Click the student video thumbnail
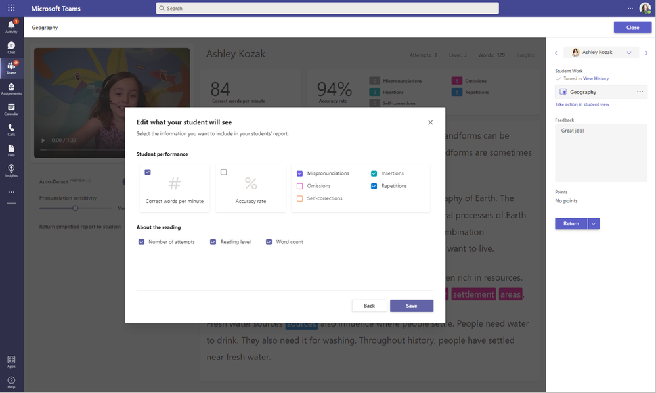The image size is (656, 393). click(112, 103)
